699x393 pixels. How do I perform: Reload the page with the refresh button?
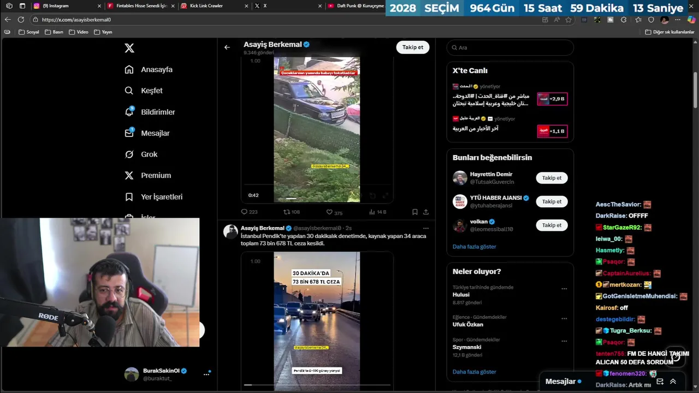coord(21,20)
